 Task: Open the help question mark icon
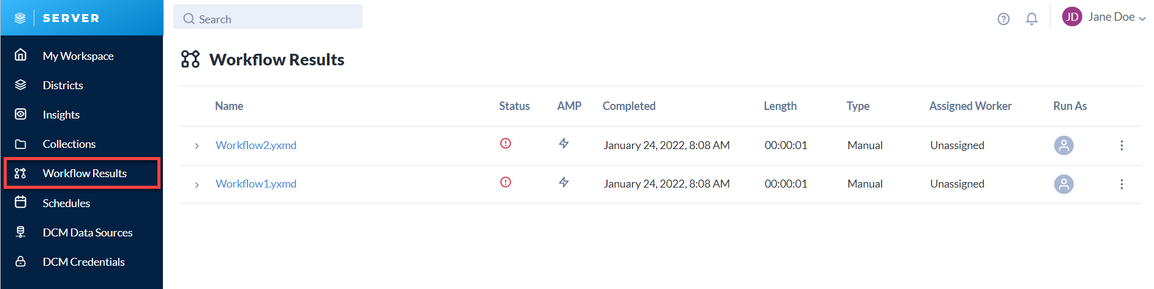[x=1003, y=19]
